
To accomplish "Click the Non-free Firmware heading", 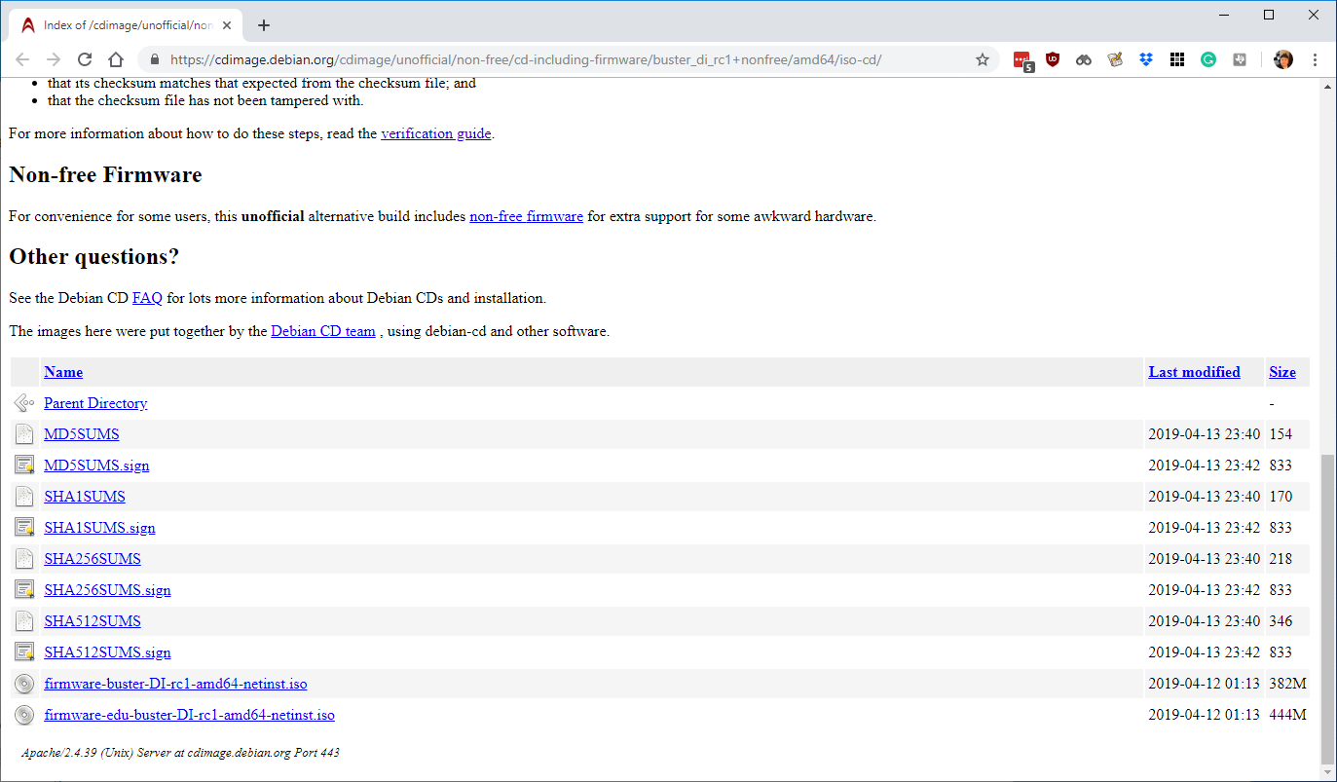I will [105, 175].
